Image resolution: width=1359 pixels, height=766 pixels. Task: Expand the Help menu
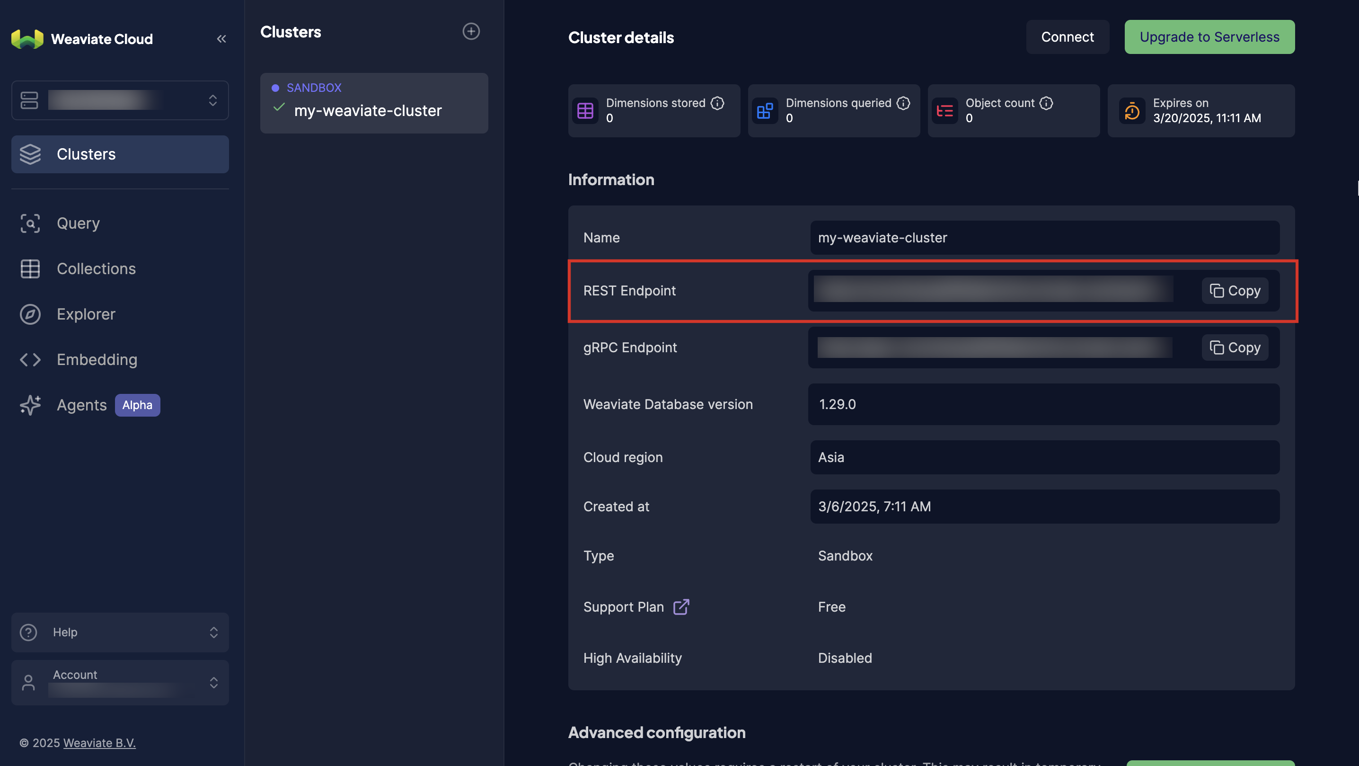coord(120,632)
